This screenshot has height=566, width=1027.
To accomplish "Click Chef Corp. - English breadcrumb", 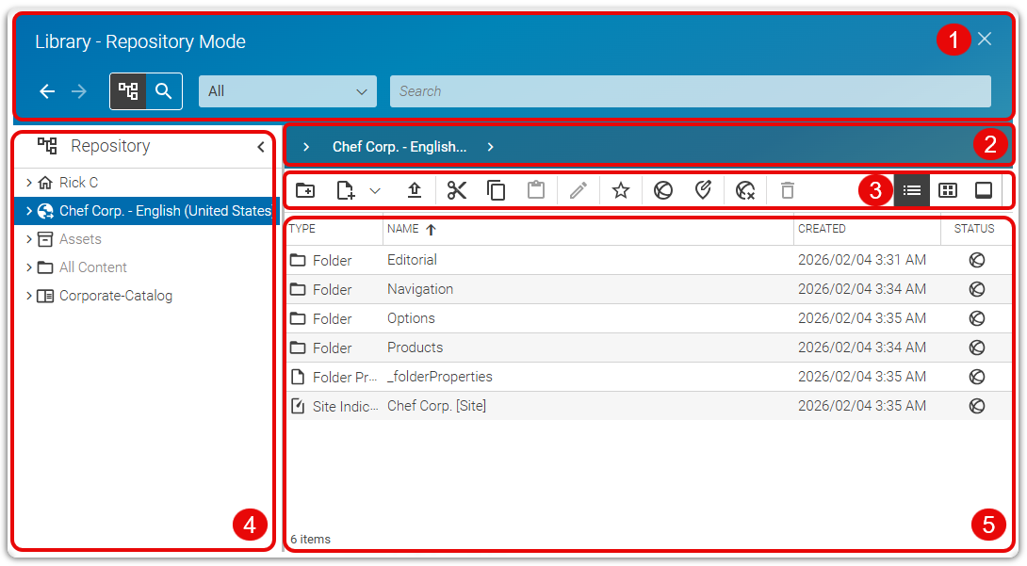I will [x=399, y=147].
